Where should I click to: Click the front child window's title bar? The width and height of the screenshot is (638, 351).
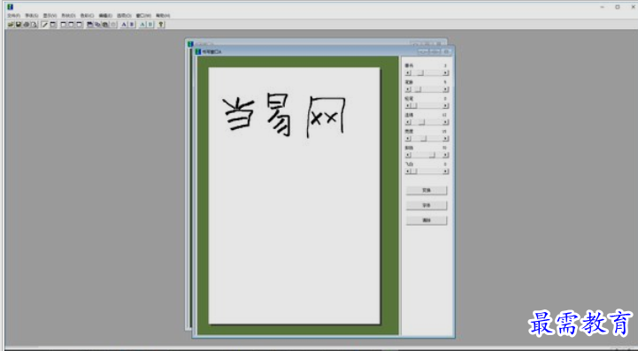click(x=324, y=51)
